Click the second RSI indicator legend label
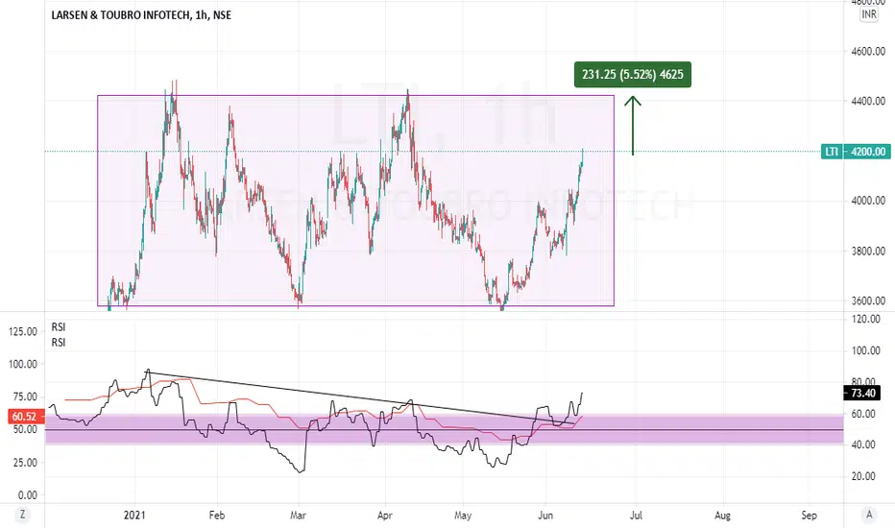 pos(59,343)
